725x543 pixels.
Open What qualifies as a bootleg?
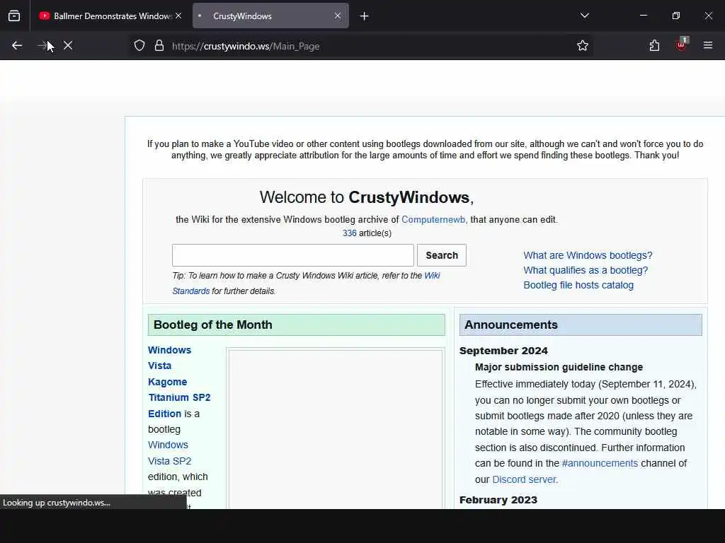pyautogui.click(x=586, y=270)
